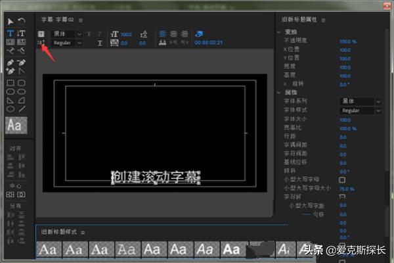Viewport: 394px width, 263px height.
Task: Align text left in title toolbar
Action: [163, 34]
